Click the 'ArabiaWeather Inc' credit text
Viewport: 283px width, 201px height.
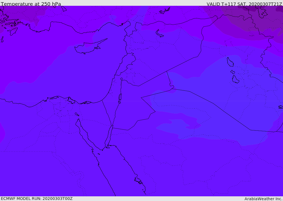click(263, 199)
